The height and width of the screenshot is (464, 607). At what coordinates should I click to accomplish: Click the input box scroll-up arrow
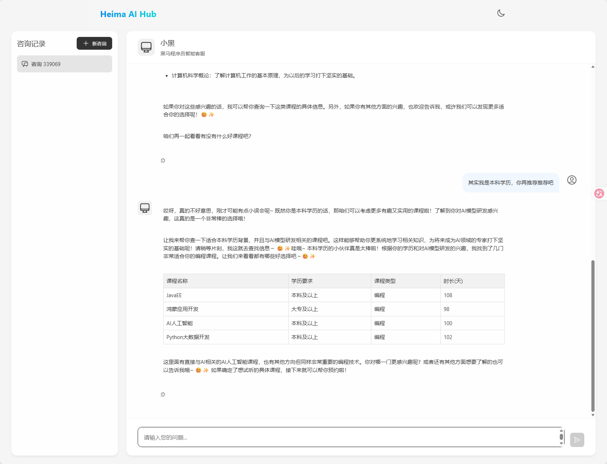[x=561, y=431]
